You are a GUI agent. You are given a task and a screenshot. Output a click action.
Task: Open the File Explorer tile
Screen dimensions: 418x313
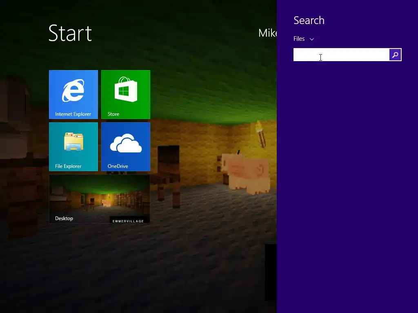point(73,147)
